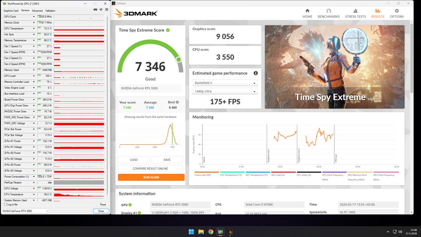
Task: Click GPU Load (%) red legend swatch
Action: (x=283, y=172)
